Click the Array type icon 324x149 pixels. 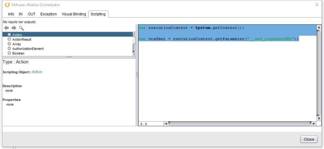coord(9,44)
